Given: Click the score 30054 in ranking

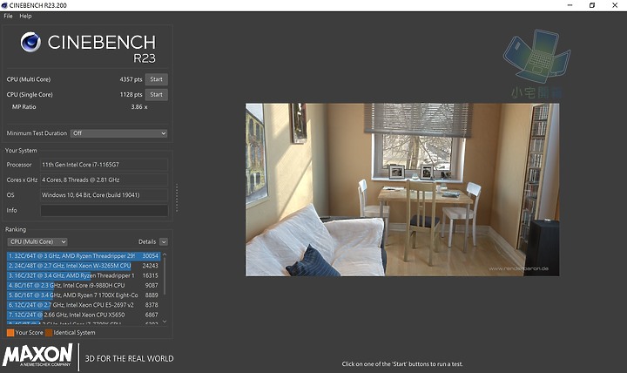Looking at the screenshot, I should (151, 255).
